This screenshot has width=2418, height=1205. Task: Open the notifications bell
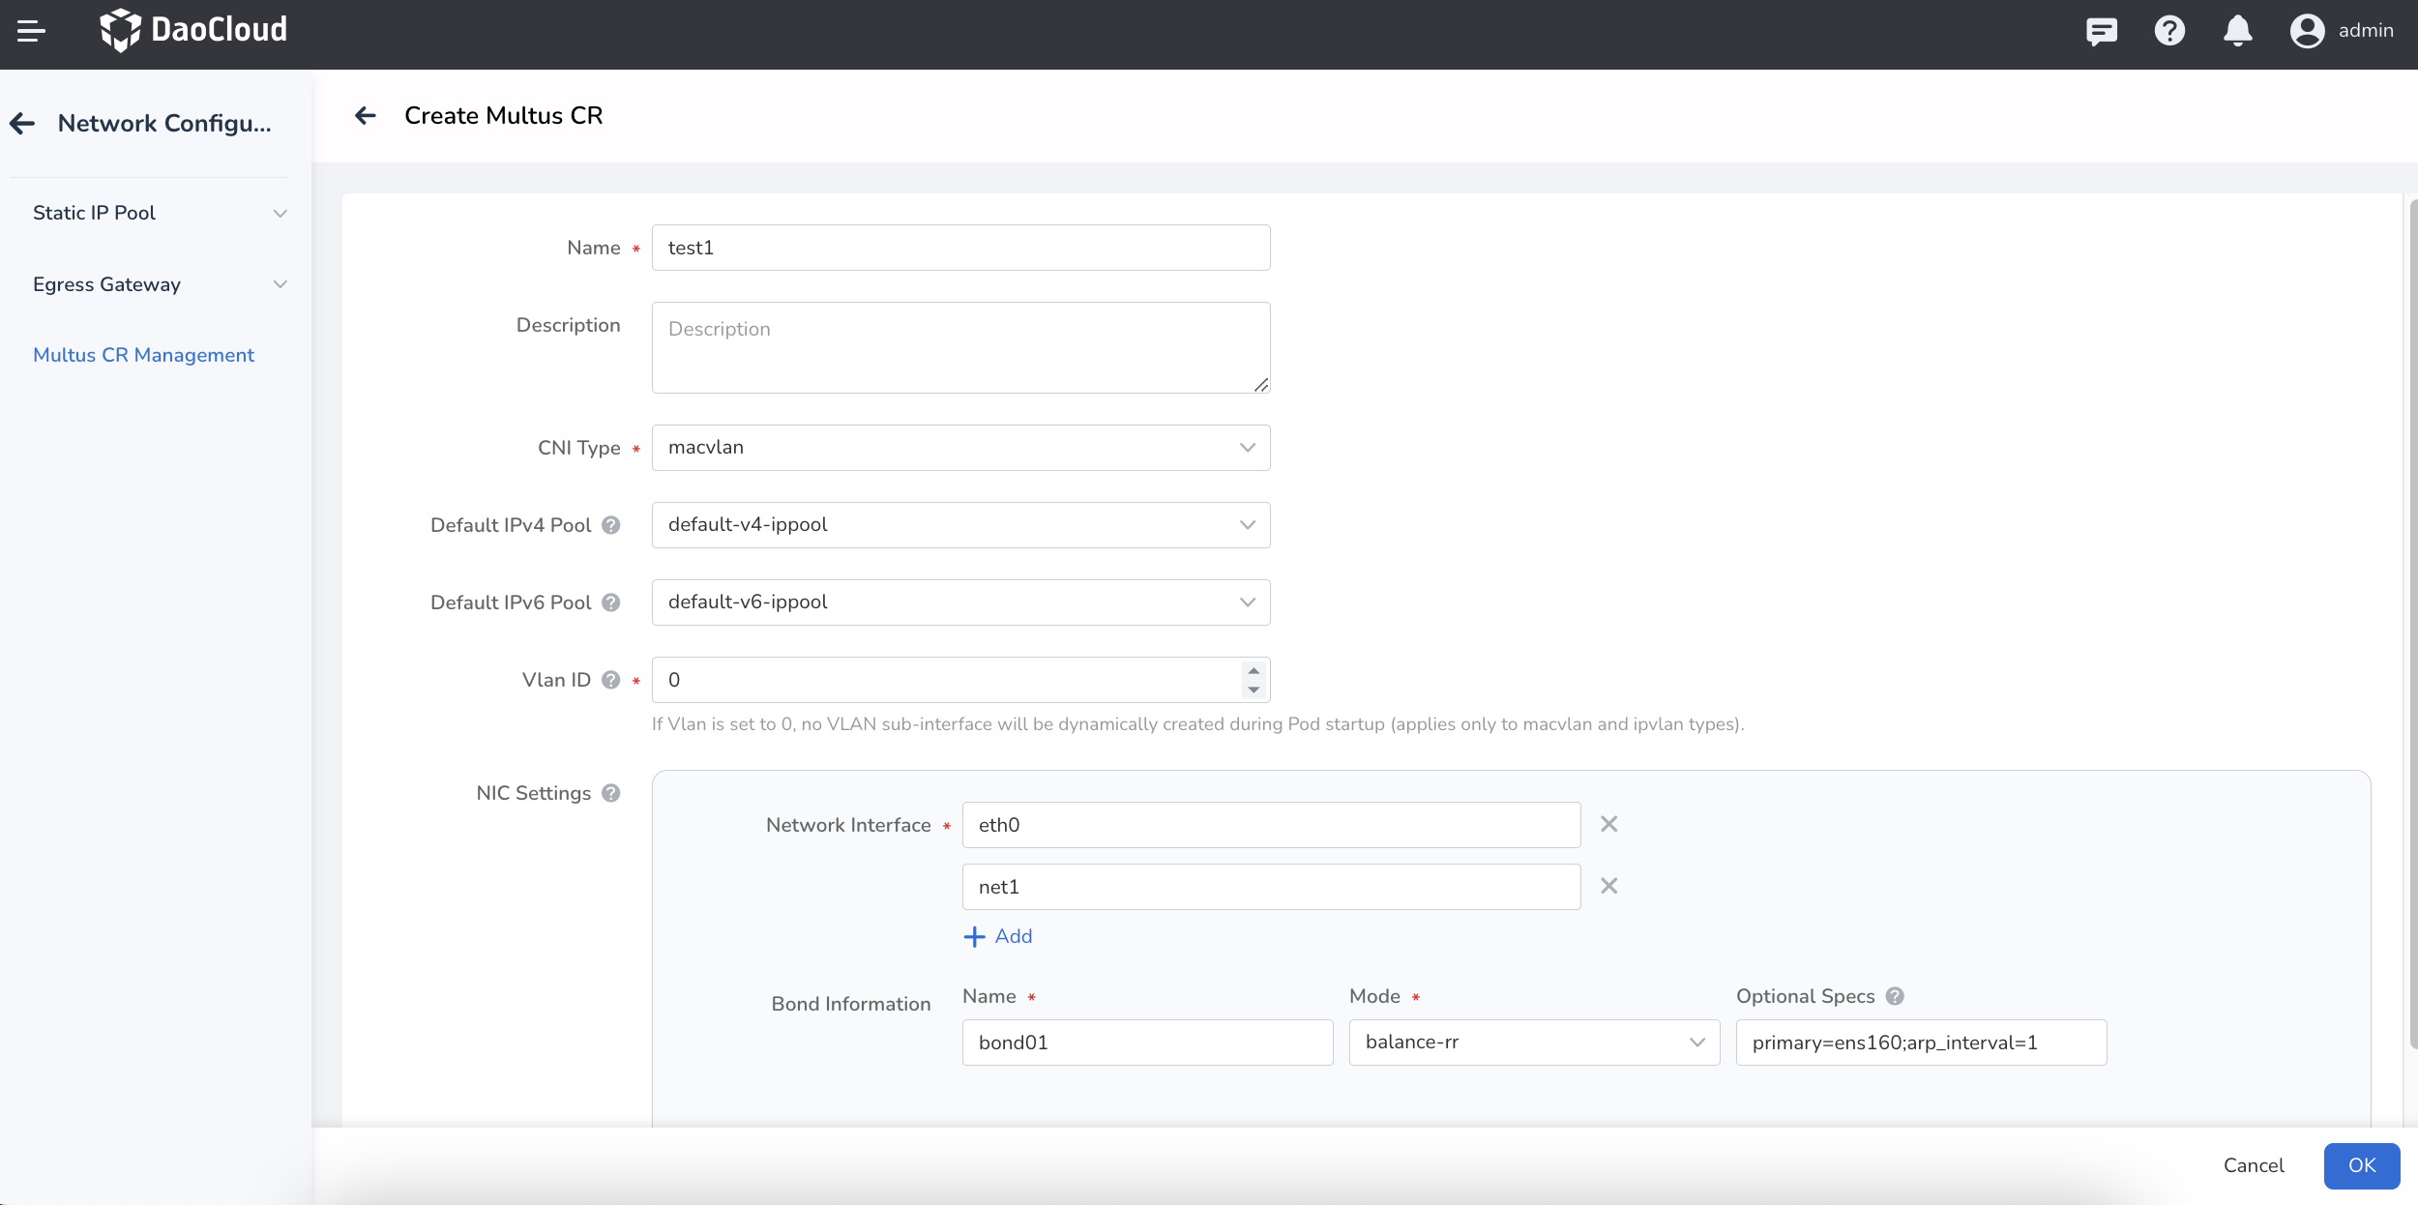pyautogui.click(x=2237, y=31)
